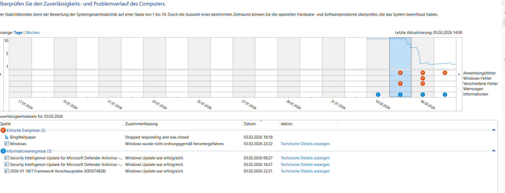505x193 pixels.
Task: Click information icon on 03.02.2026 column
Action: 400,95
